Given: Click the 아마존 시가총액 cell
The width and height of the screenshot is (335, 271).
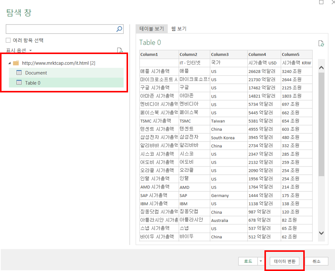Looking at the screenshot, I should (159, 96).
